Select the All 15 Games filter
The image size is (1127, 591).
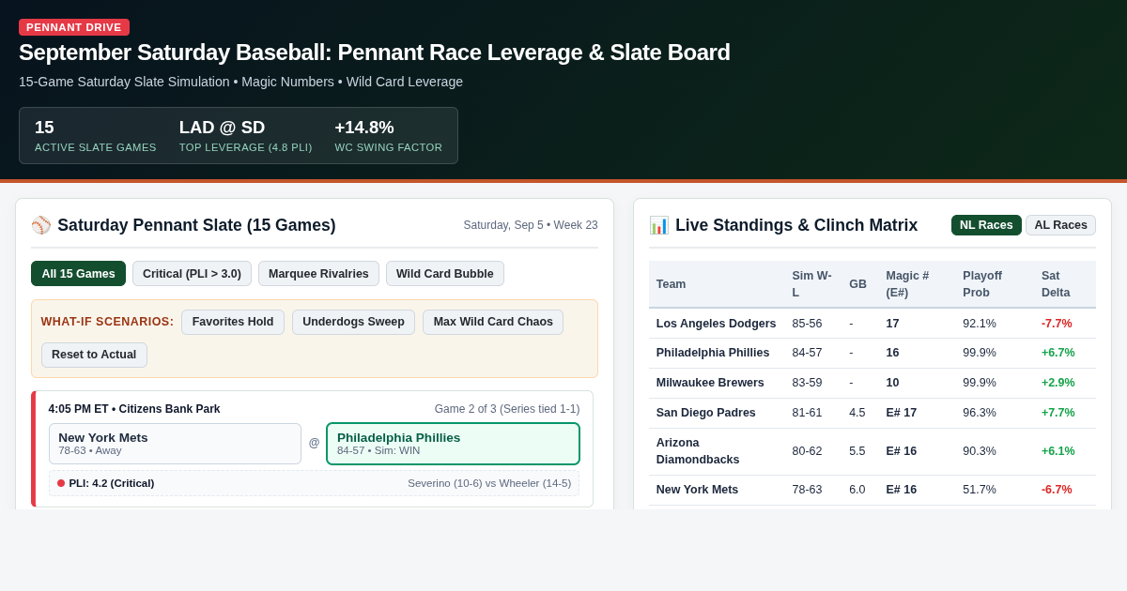(78, 274)
